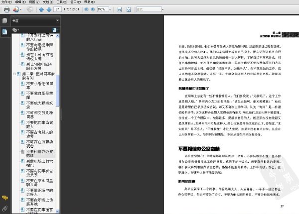299x214 pixels.
Task: Open the 文档 (Document) menu
Action: pyautogui.click(x=48, y=2)
